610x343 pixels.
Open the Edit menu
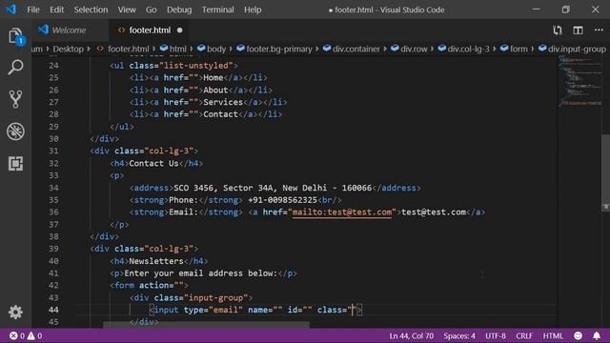57,10
